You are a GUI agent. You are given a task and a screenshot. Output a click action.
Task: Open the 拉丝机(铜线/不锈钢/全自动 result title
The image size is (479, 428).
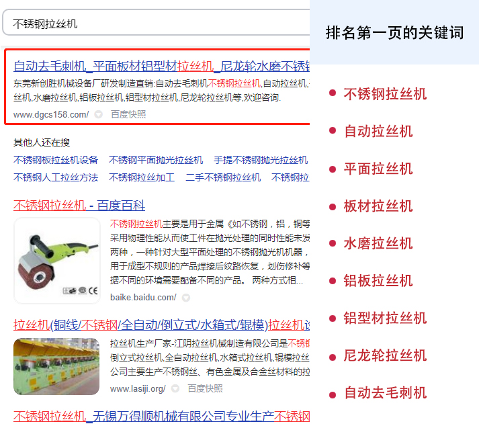pos(162,325)
